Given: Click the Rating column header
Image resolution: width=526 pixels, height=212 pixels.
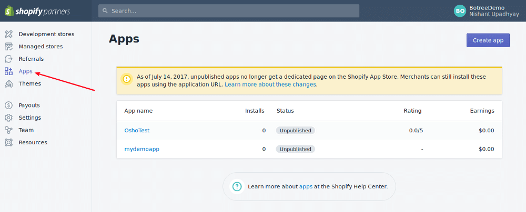Looking at the screenshot, I should pos(412,111).
